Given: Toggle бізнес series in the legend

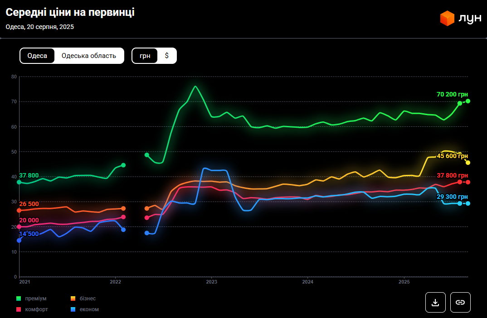Looking at the screenshot, I should [87, 299].
